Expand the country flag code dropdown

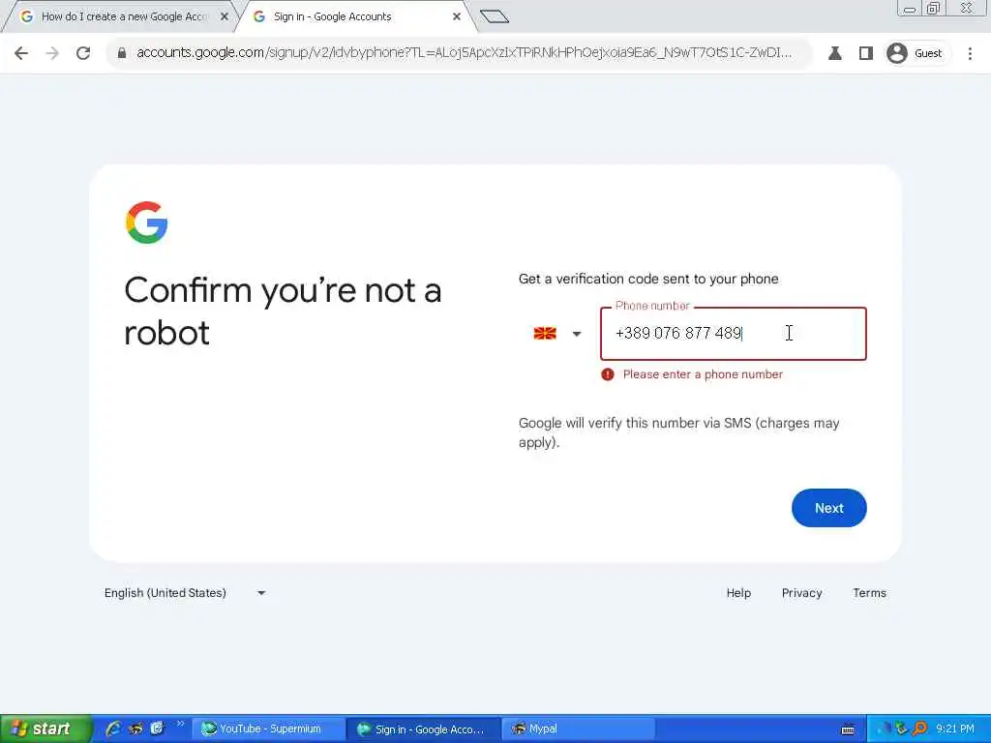pyautogui.click(x=556, y=334)
